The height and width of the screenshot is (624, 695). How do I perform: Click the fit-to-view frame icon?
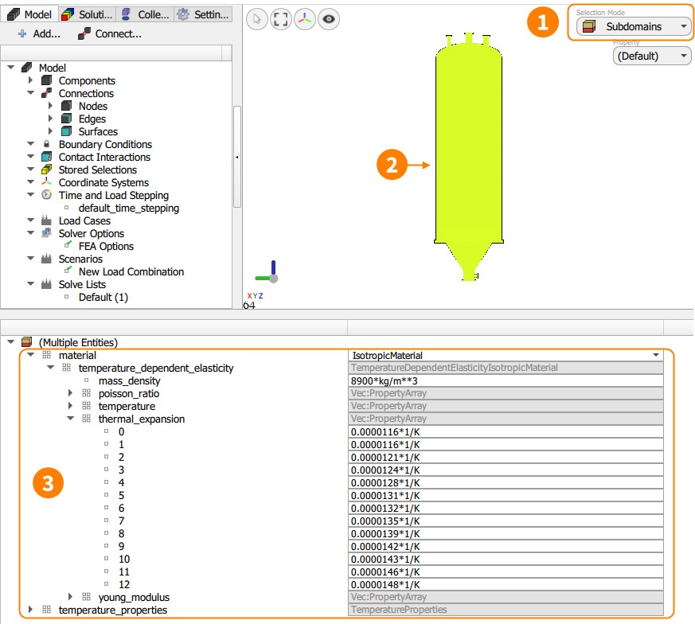click(280, 19)
